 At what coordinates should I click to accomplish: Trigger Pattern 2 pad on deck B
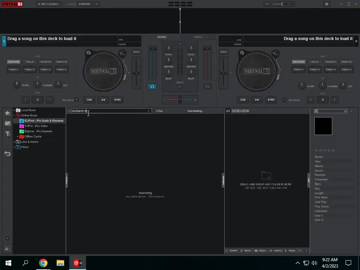[314, 69]
